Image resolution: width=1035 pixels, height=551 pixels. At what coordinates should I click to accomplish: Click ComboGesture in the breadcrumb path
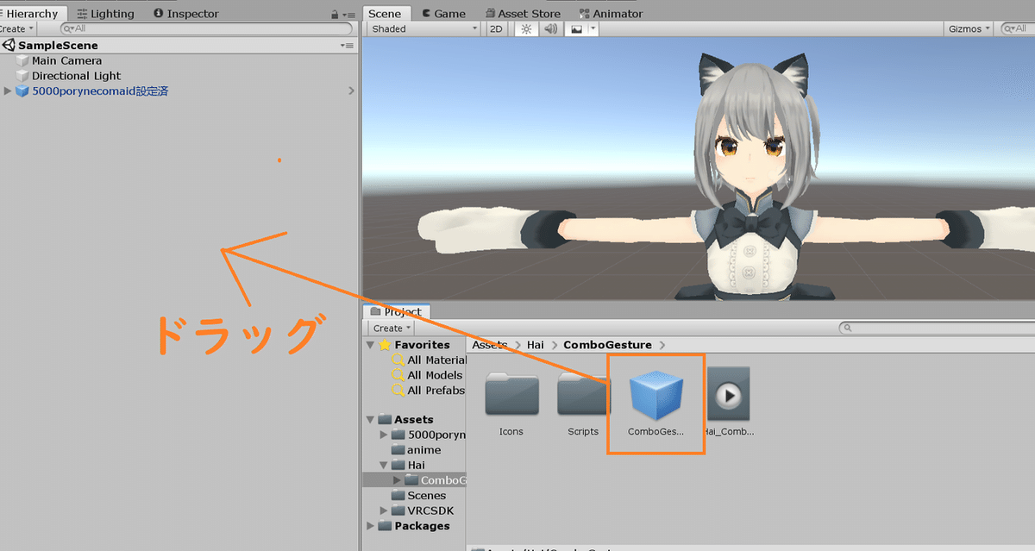tap(607, 345)
